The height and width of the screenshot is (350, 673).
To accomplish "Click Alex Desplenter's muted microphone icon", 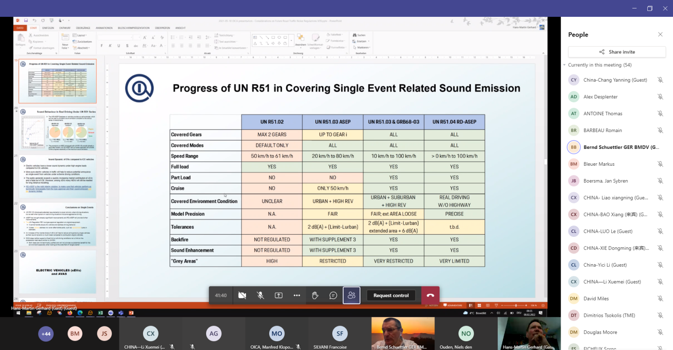I will click(660, 97).
